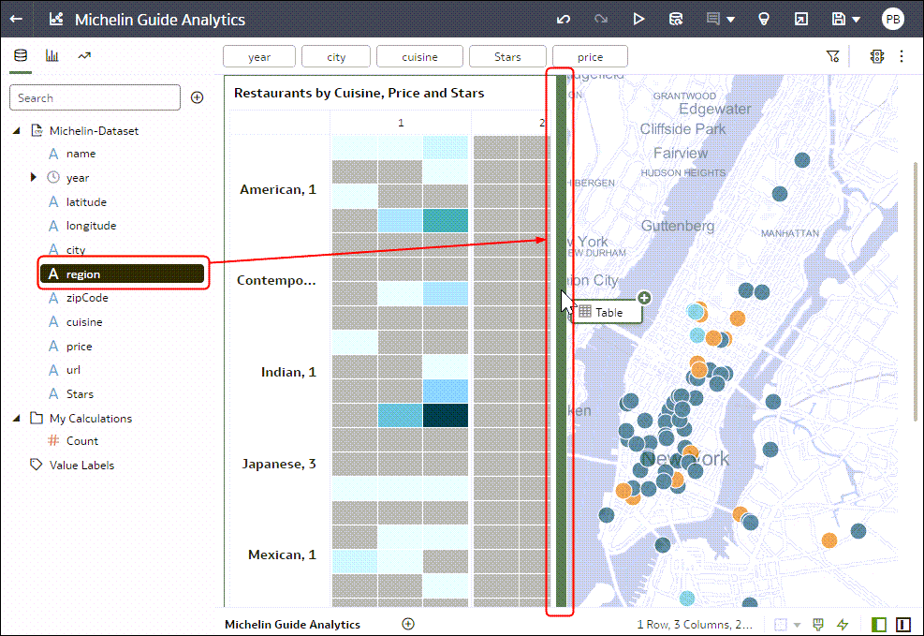Click the darkest teal heatmap cell
The width and height of the screenshot is (924, 636).
tap(446, 415)
